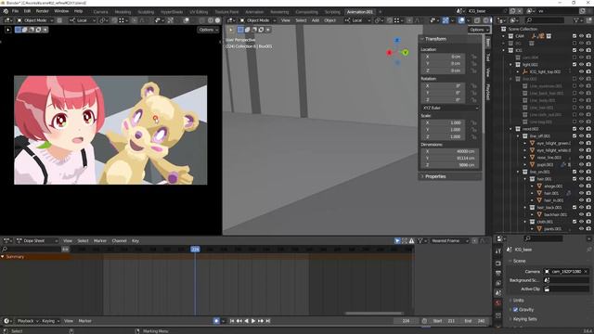Collapse the Summary channel

(3, 257)
